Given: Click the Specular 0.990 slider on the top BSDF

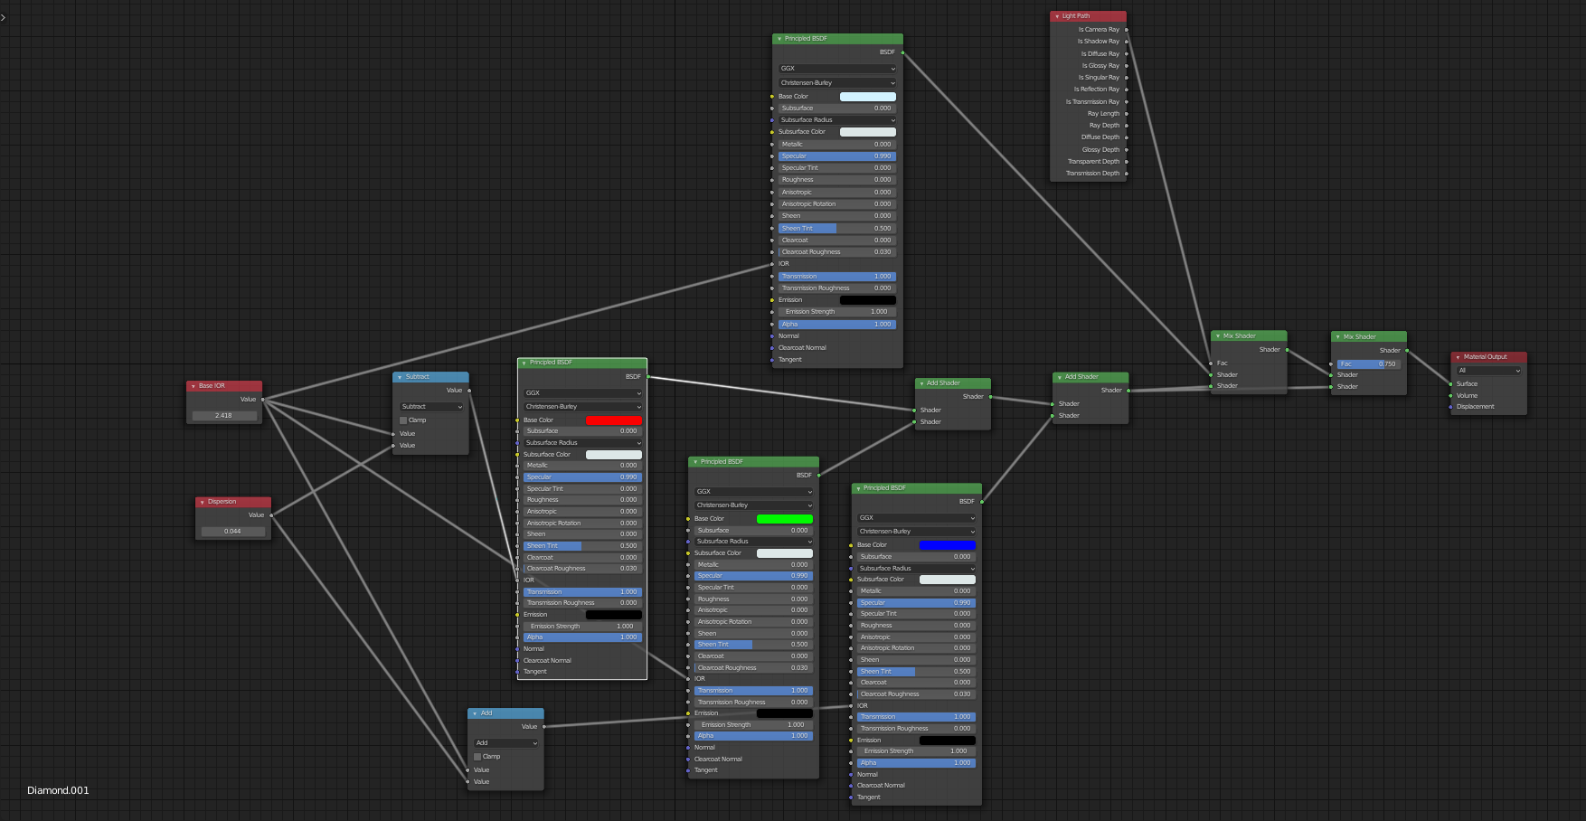Looking at the screenshot, I should click(837, 156).
